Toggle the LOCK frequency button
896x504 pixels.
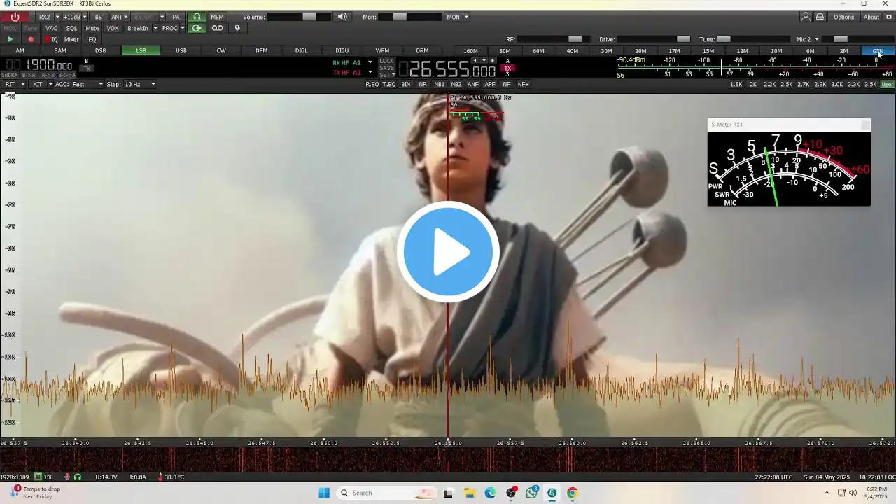386,61
